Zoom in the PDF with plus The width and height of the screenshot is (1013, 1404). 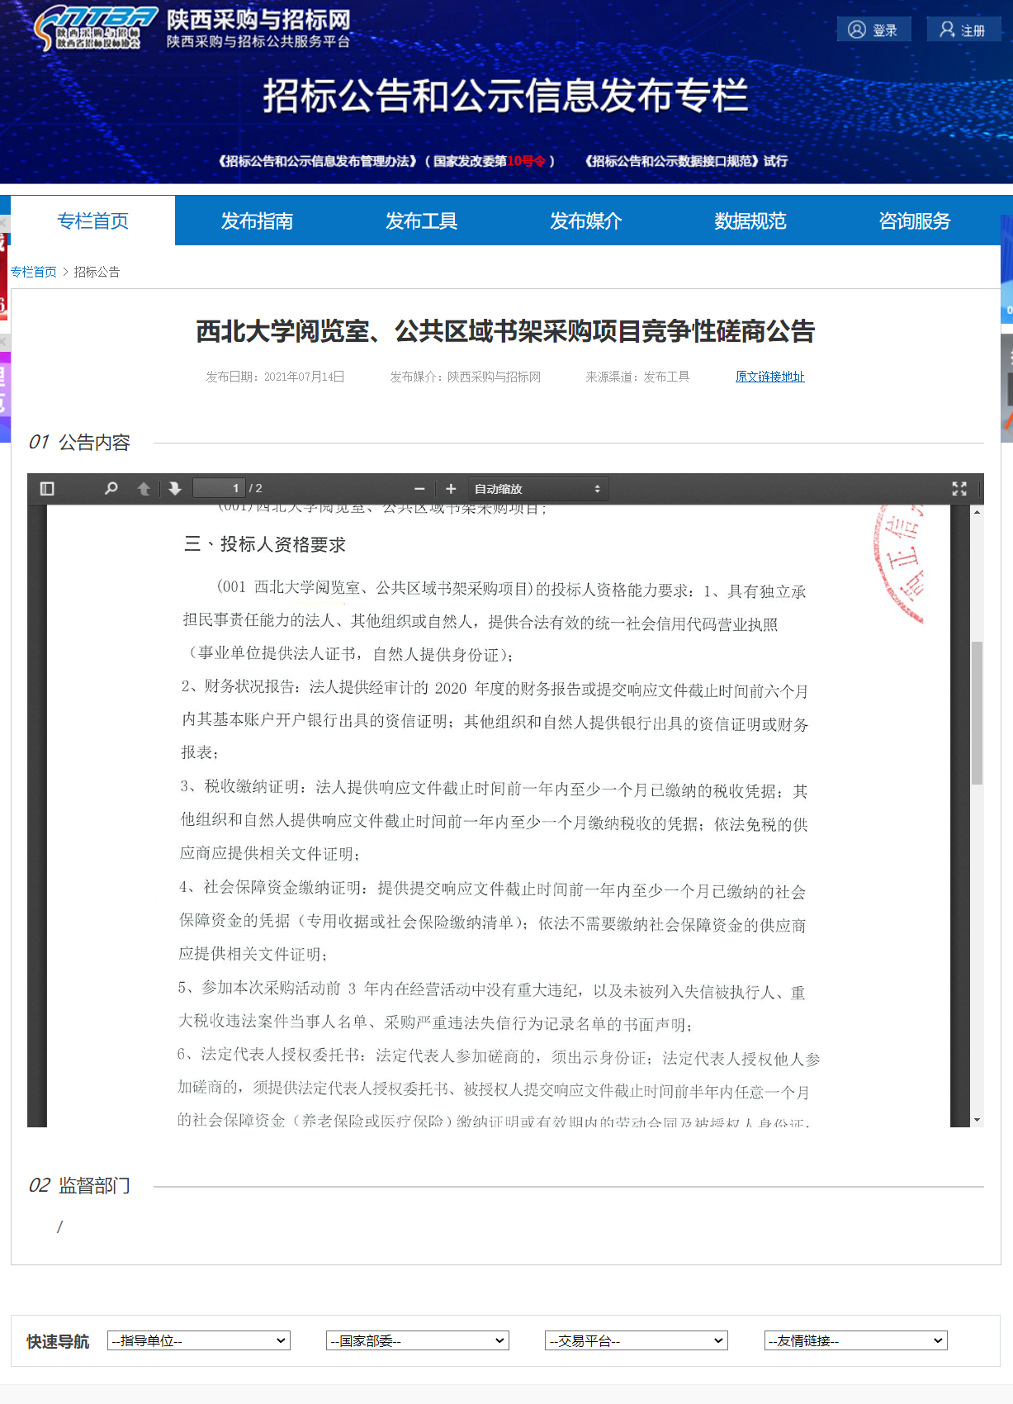451,489
